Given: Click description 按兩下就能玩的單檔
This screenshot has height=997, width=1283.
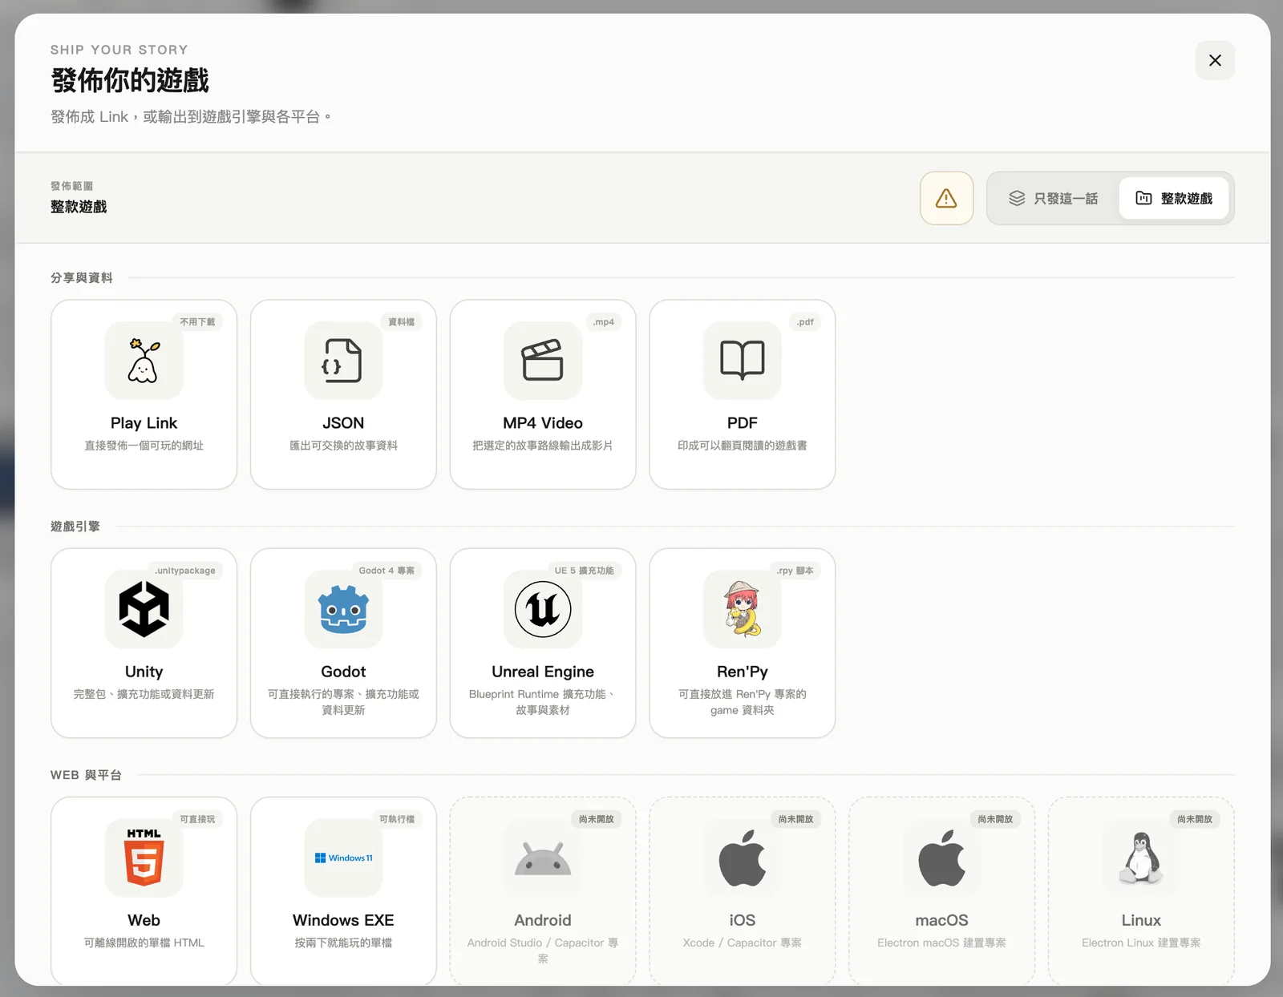Looking at the screenshot, I should 343,943.
